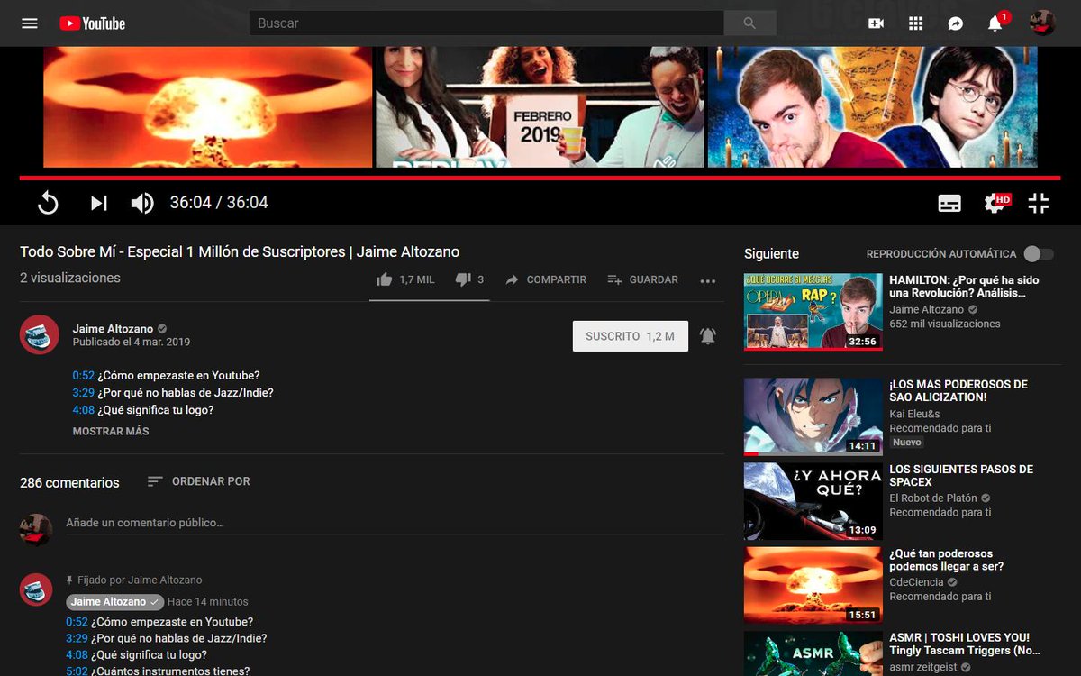
Task: Click the red video progress bar
Action: [540, 178]
